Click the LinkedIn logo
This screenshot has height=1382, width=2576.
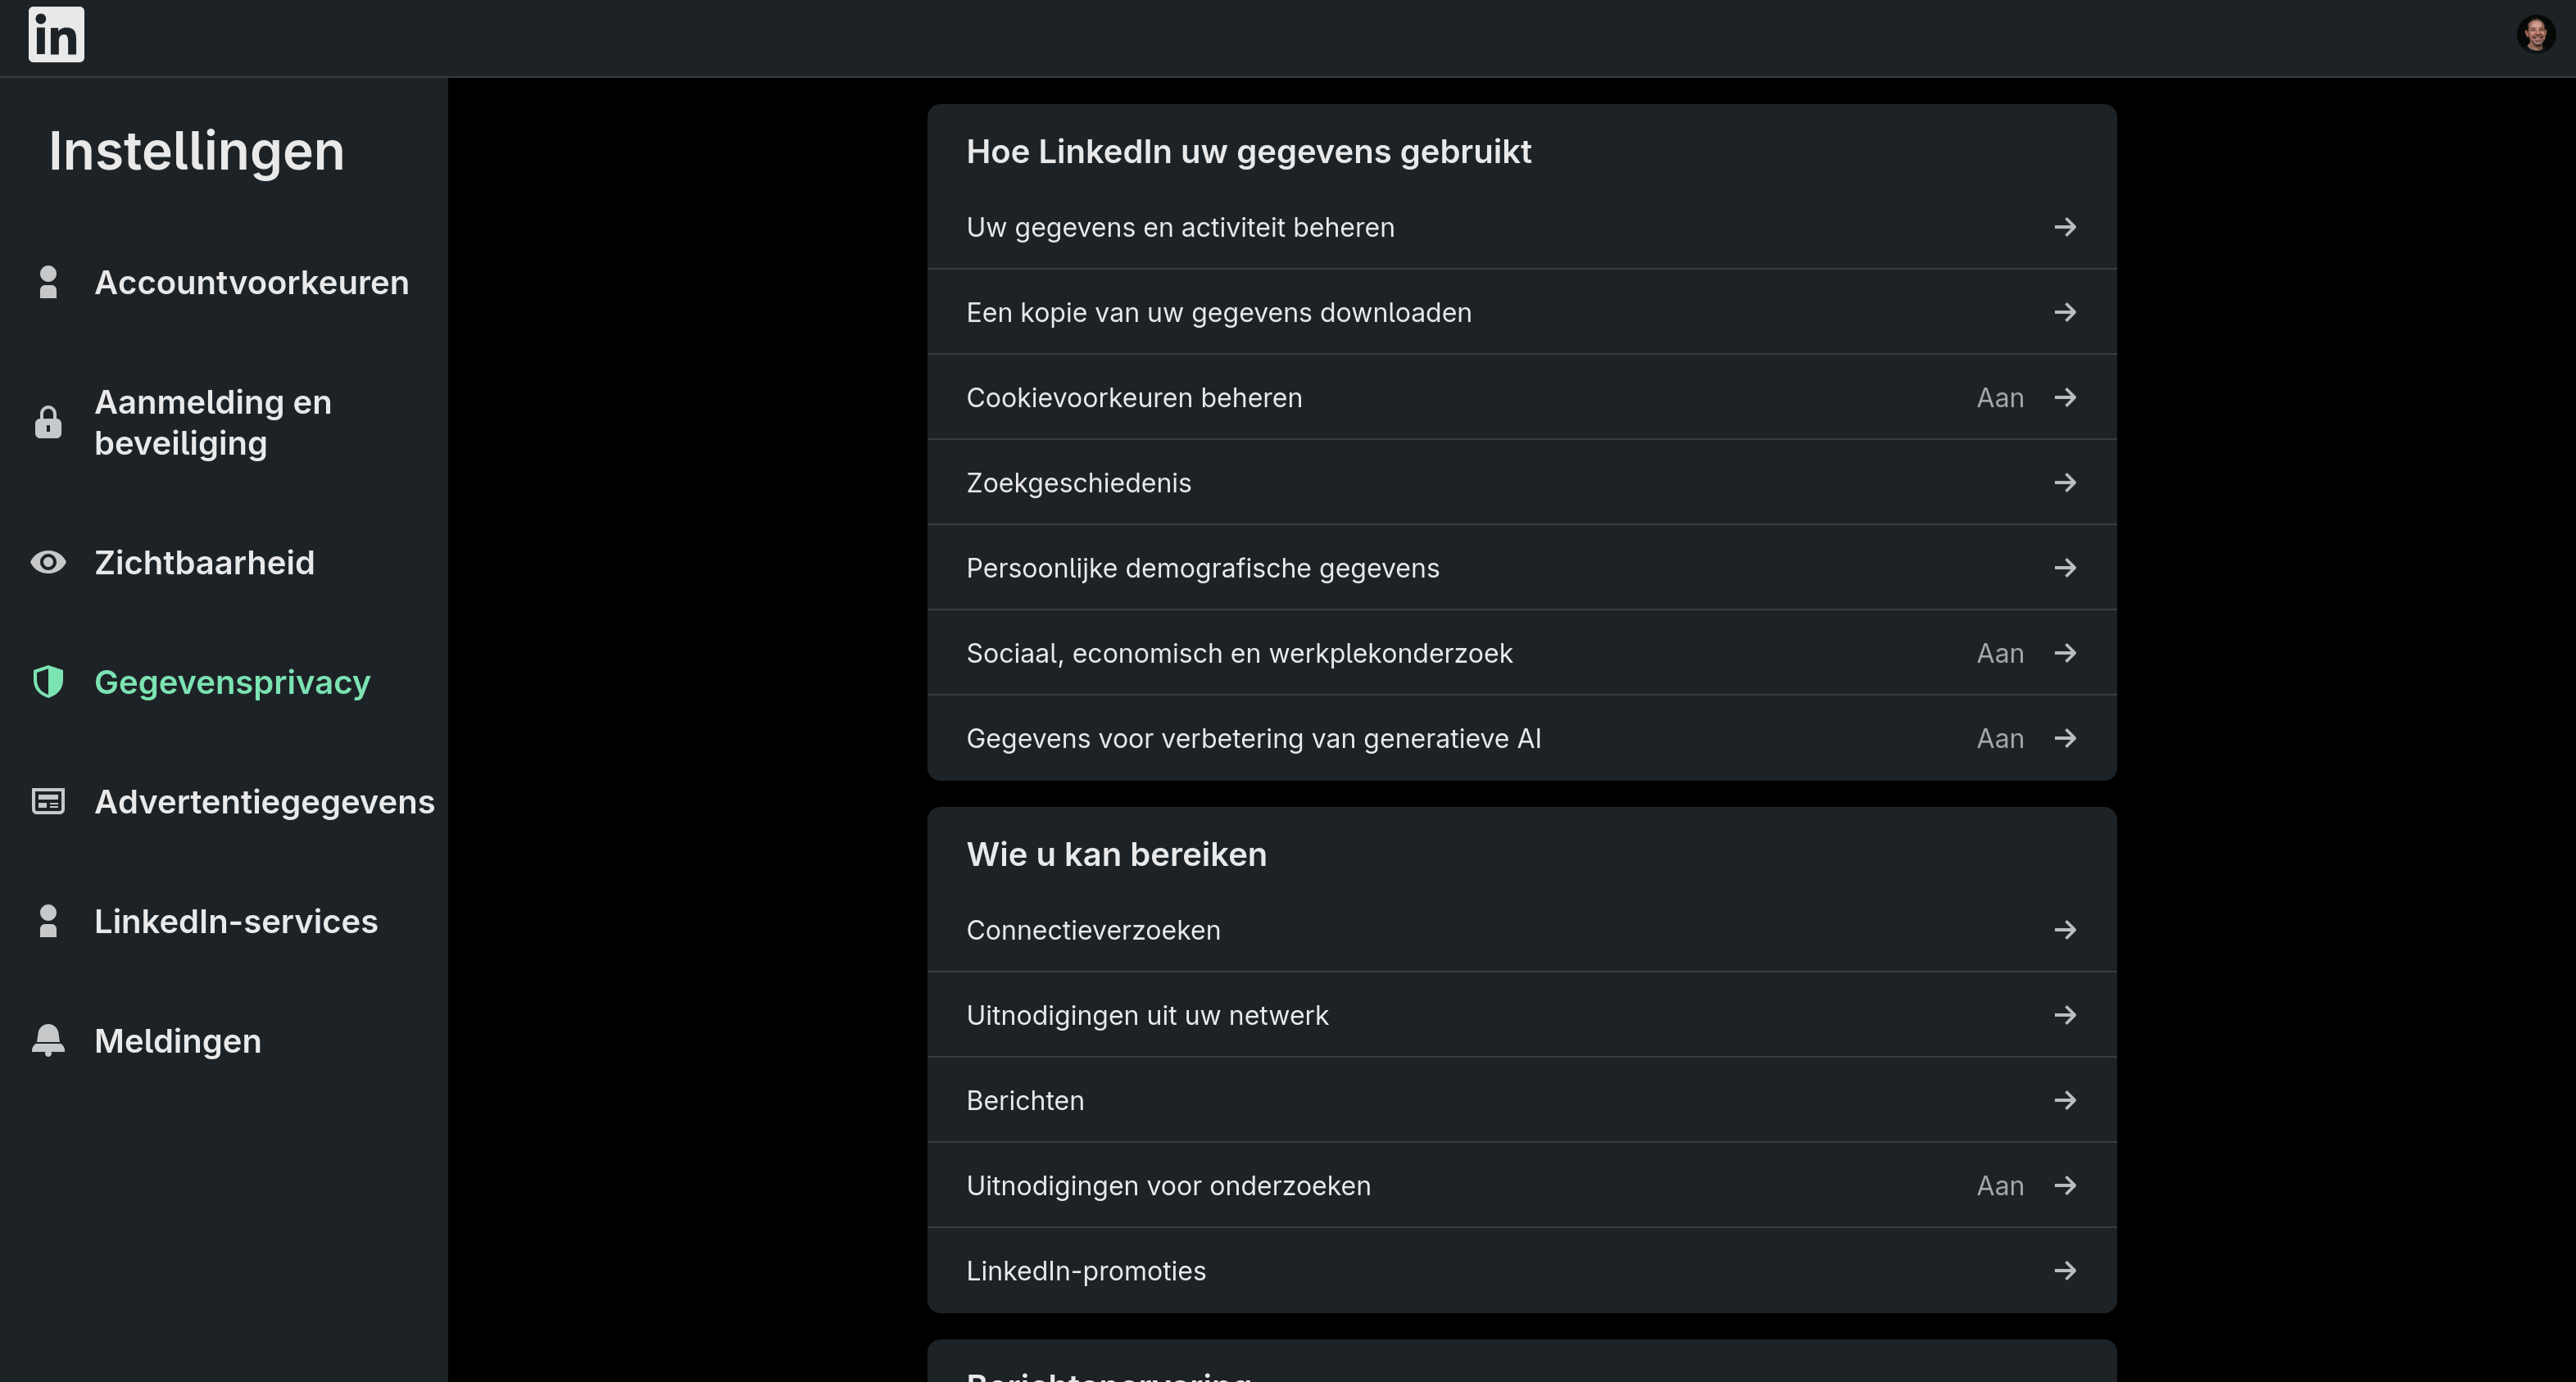point(56,34)
